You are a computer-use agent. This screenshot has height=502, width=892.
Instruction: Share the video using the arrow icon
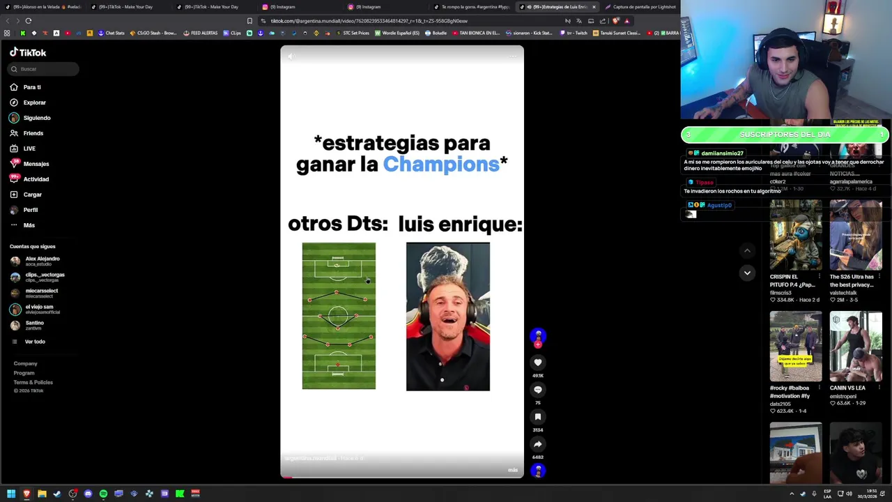click(x=537, y=444)
